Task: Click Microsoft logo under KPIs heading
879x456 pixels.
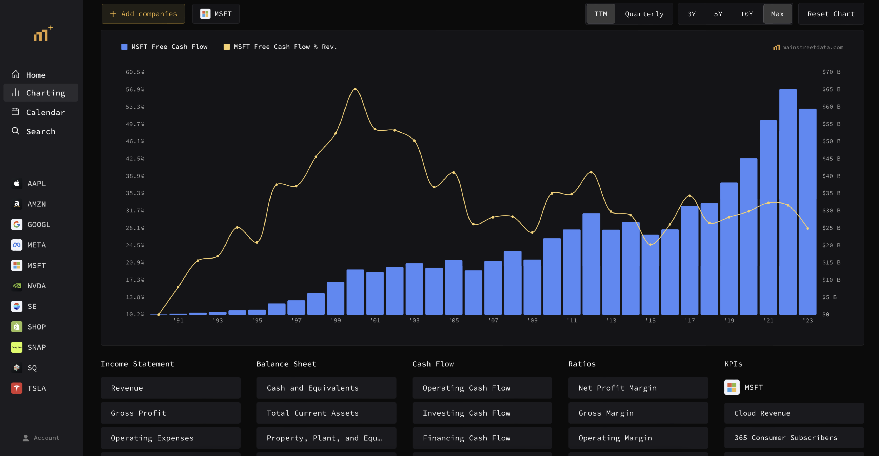Action: (732, 387)
